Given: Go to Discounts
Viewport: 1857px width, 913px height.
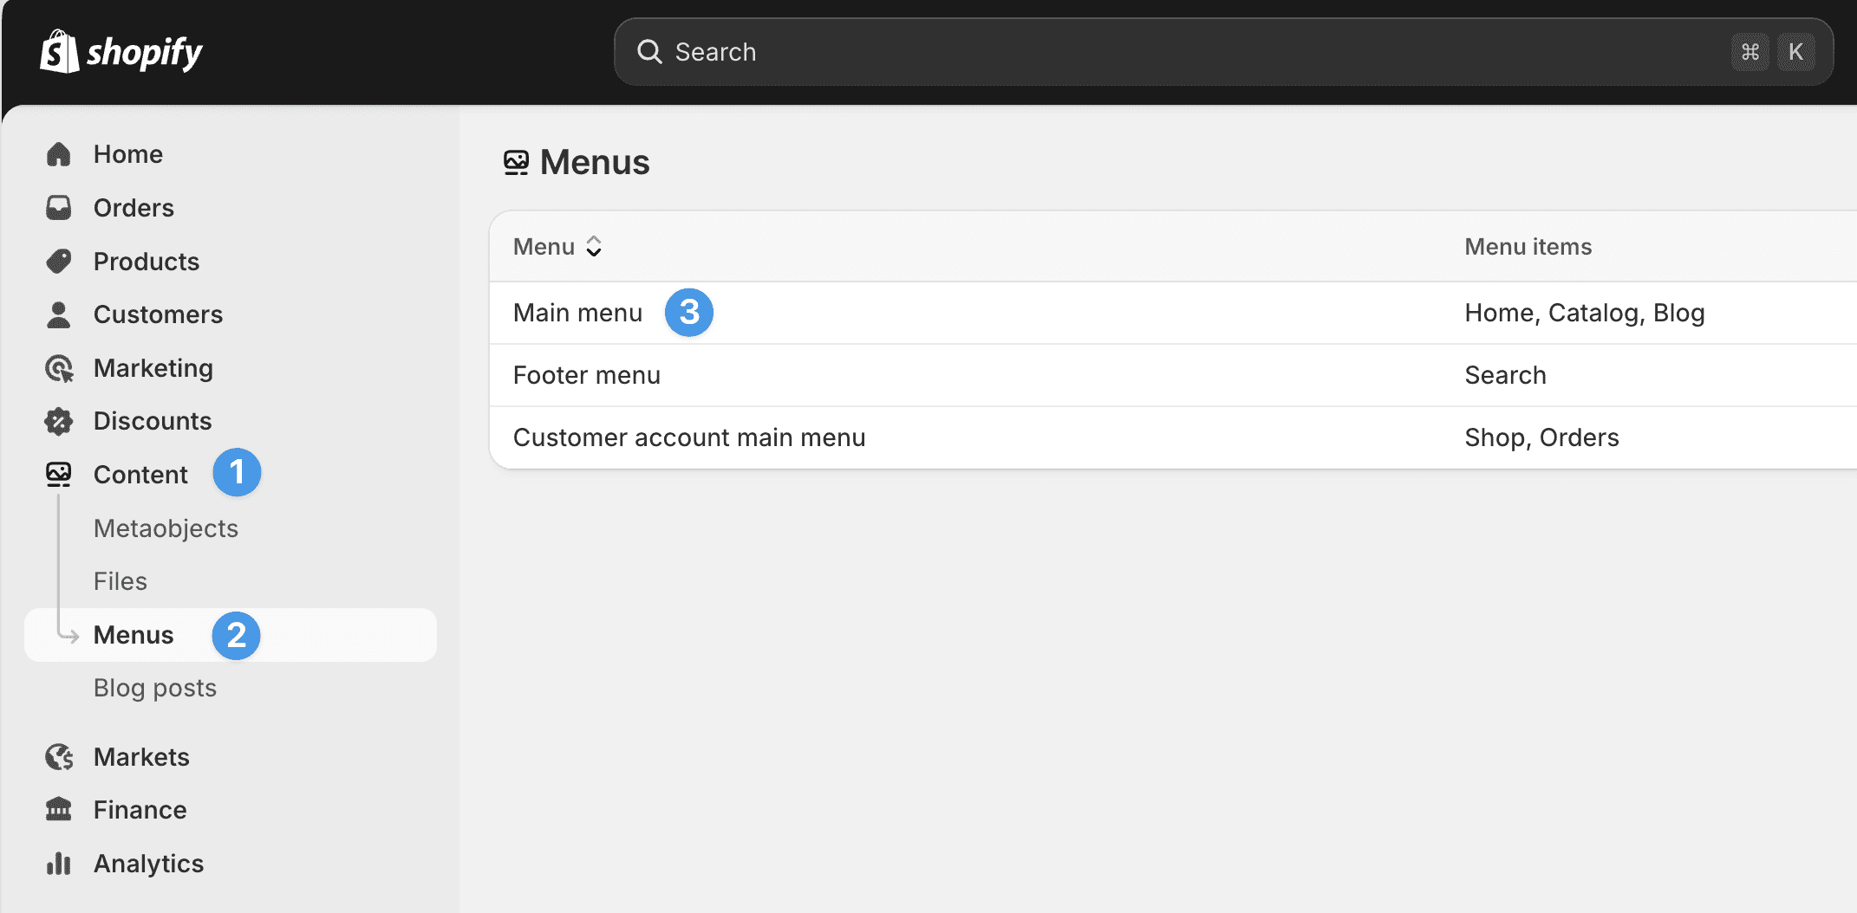Looking at the screenshot, I should pos(153,421).
